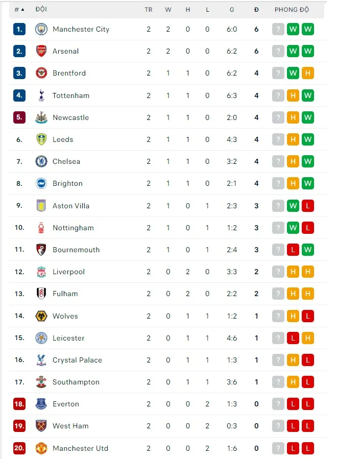Sort the table by the PHONG ĐỘ header
This screenshot has width=337, height=459.
[292, 9]
